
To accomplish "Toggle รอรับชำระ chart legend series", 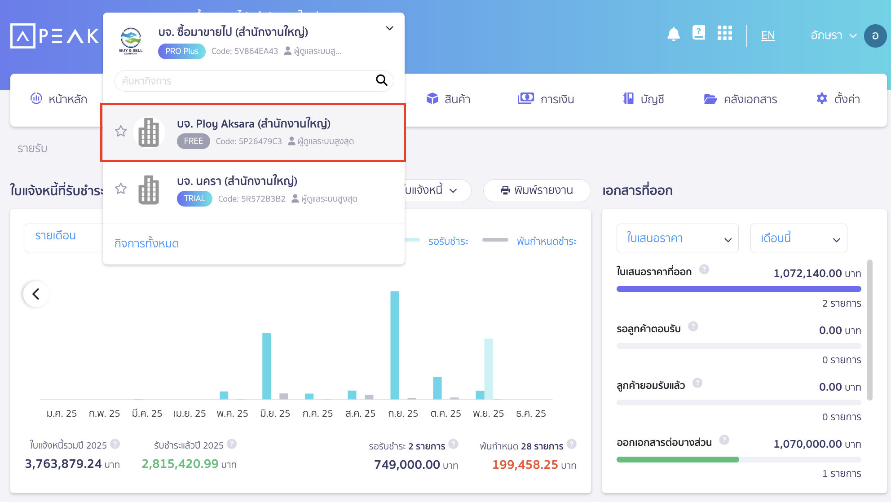I will tap(447, 241).
